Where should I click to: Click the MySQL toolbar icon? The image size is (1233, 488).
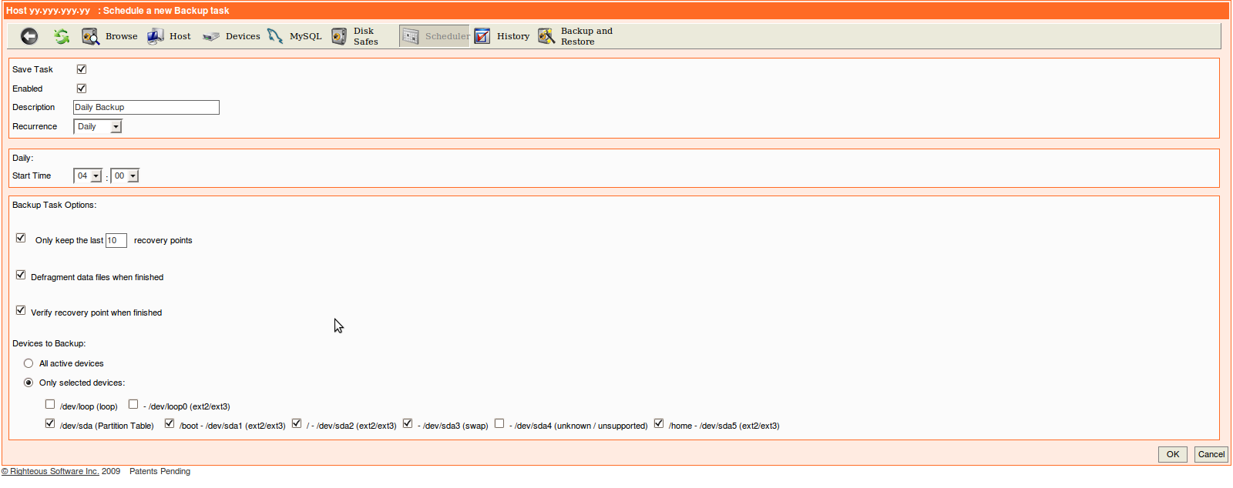pos(275,36)
